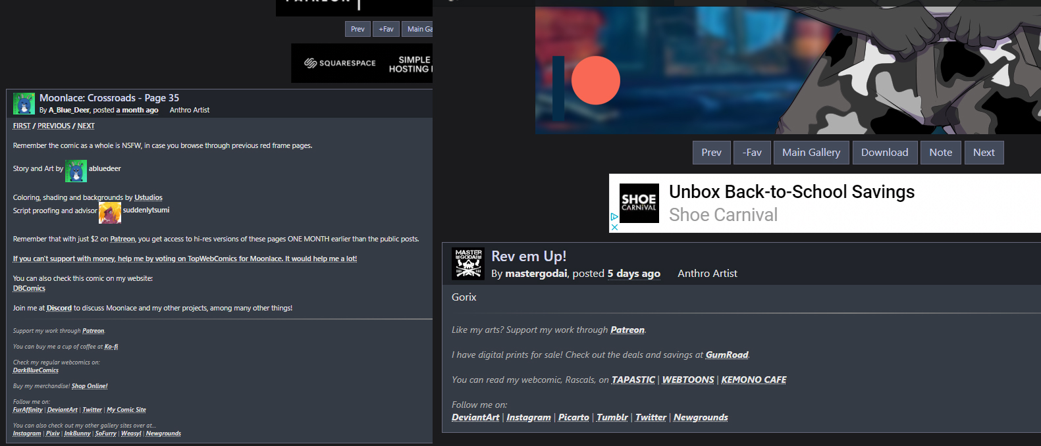
Task: Click the 'Rev em Up!' title text
Action: [x=529, y=256]
